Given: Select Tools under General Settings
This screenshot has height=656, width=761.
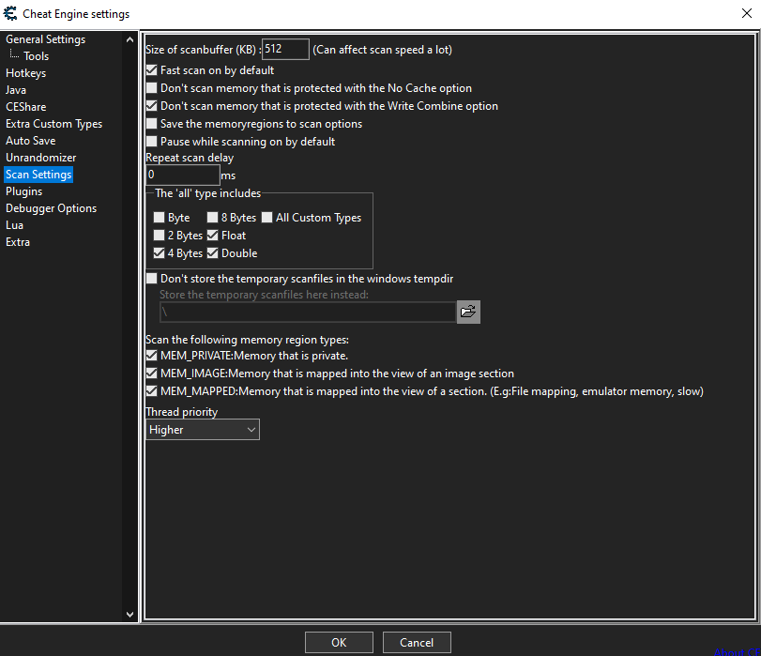Looking at the screenshot, I should (37, 56).
